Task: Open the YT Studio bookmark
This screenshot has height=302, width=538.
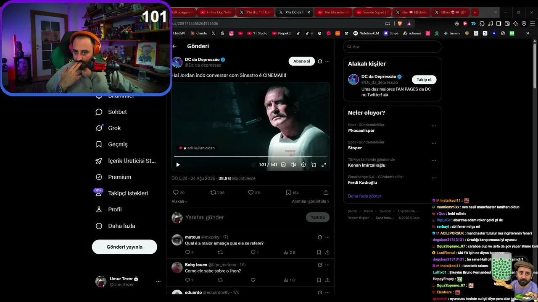Action: pyautogui.click(x=257, y=33)
